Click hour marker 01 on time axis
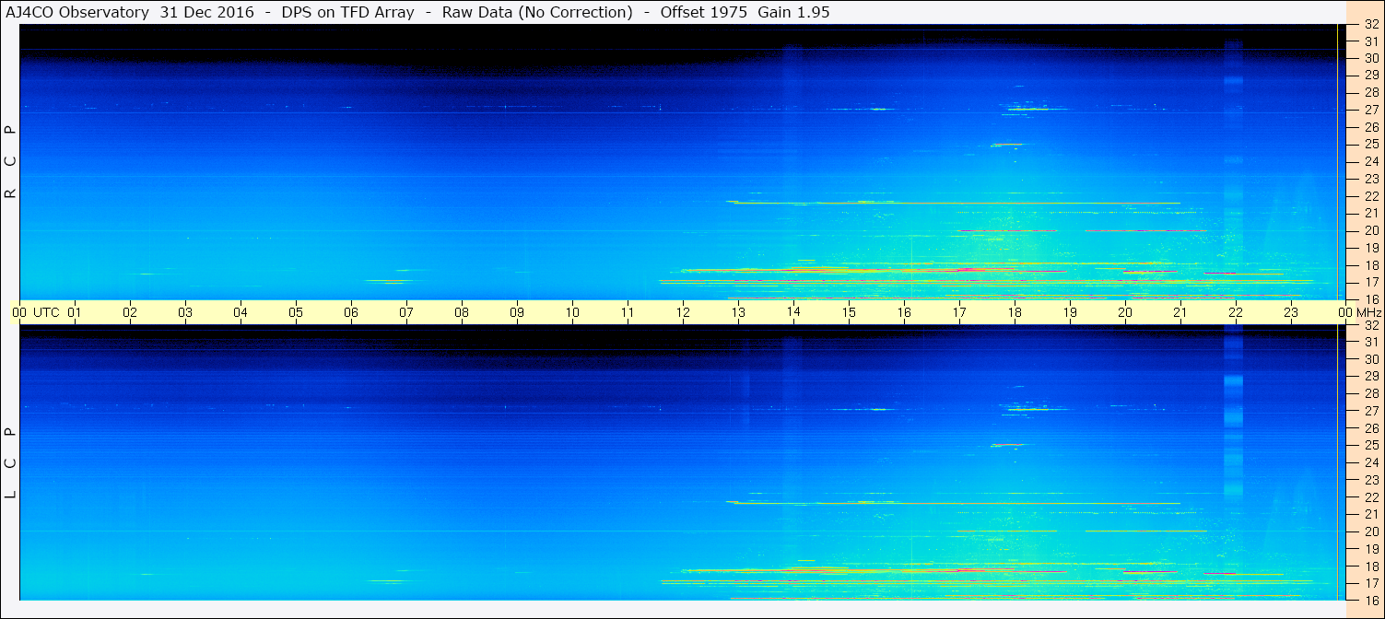 click(75, 313)
